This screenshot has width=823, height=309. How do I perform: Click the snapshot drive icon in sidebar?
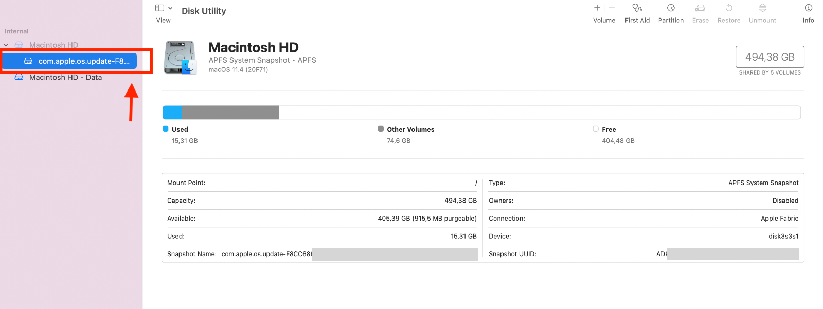28,61
